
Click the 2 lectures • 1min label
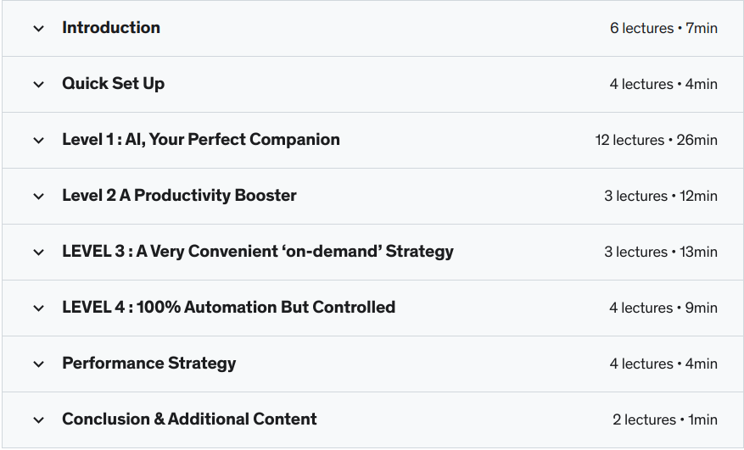[x=664, y=419]
